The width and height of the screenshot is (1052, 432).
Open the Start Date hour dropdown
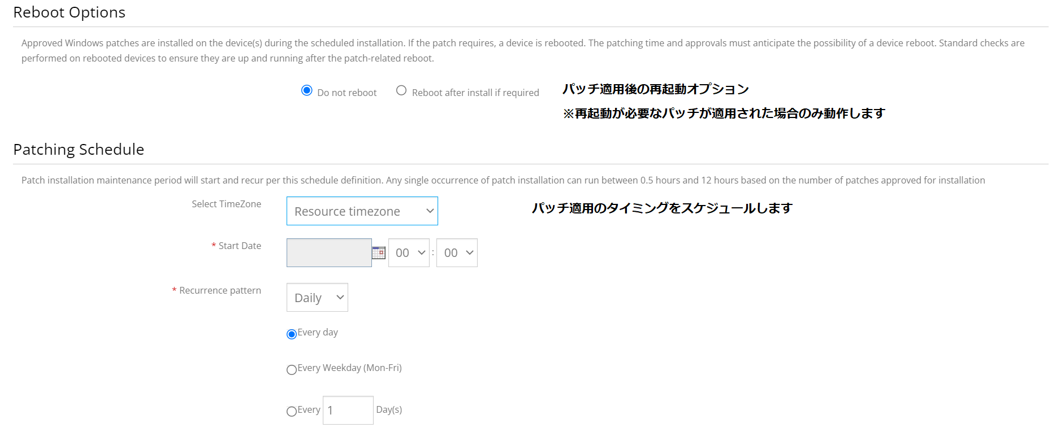(x=409, y=252)
